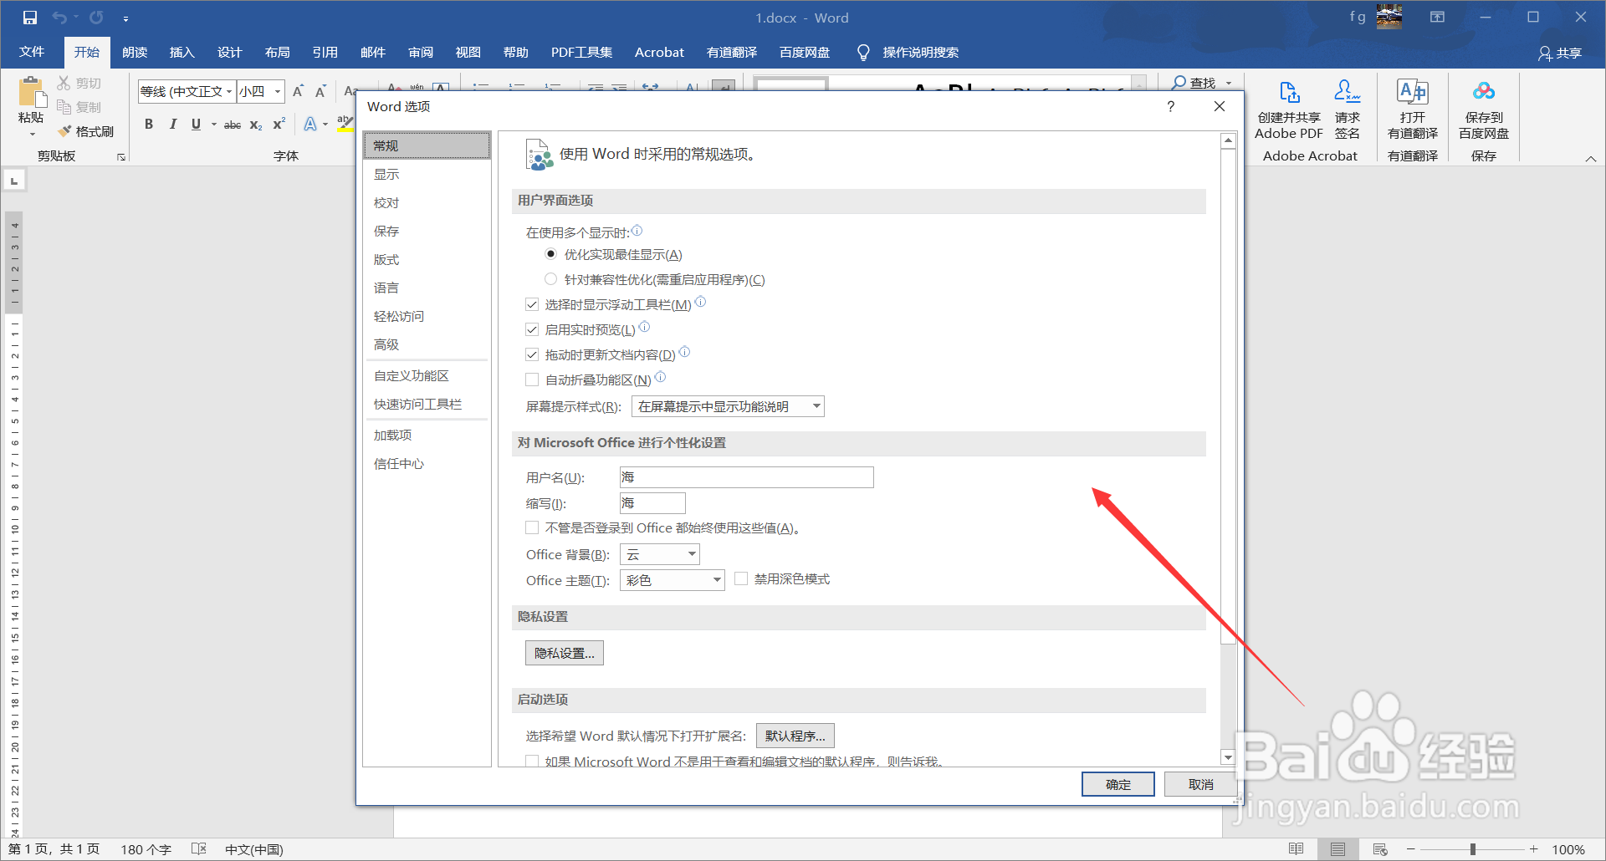Uncheck 启用实时预览 checkbox
Viewport: 1606px width, 861px height.
(532, 329)
